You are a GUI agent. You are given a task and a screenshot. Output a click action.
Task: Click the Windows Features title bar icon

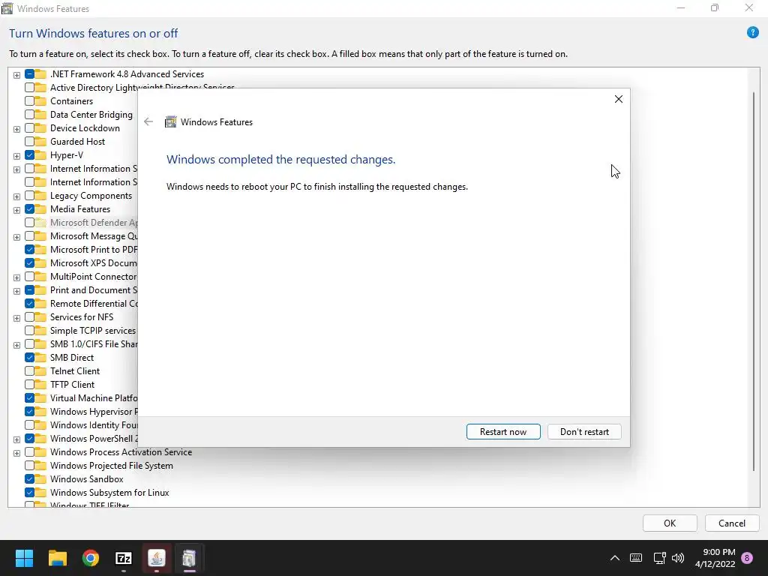tap(7, 8)
